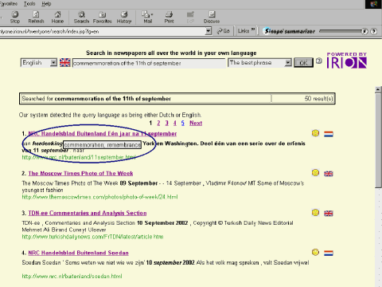Image resolution: width=382 pixels, height=287 pixels.
Task: Click the '50 result(s)' text
Action: [x=318, y=99]
